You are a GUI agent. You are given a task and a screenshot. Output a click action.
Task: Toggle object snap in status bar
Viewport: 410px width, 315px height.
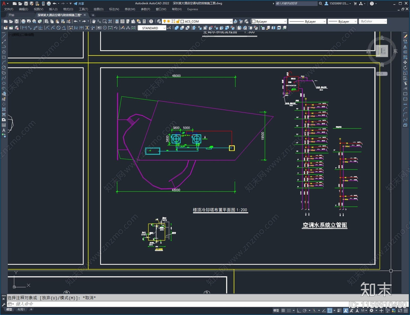pyautogui.click(x=330, y=310)
